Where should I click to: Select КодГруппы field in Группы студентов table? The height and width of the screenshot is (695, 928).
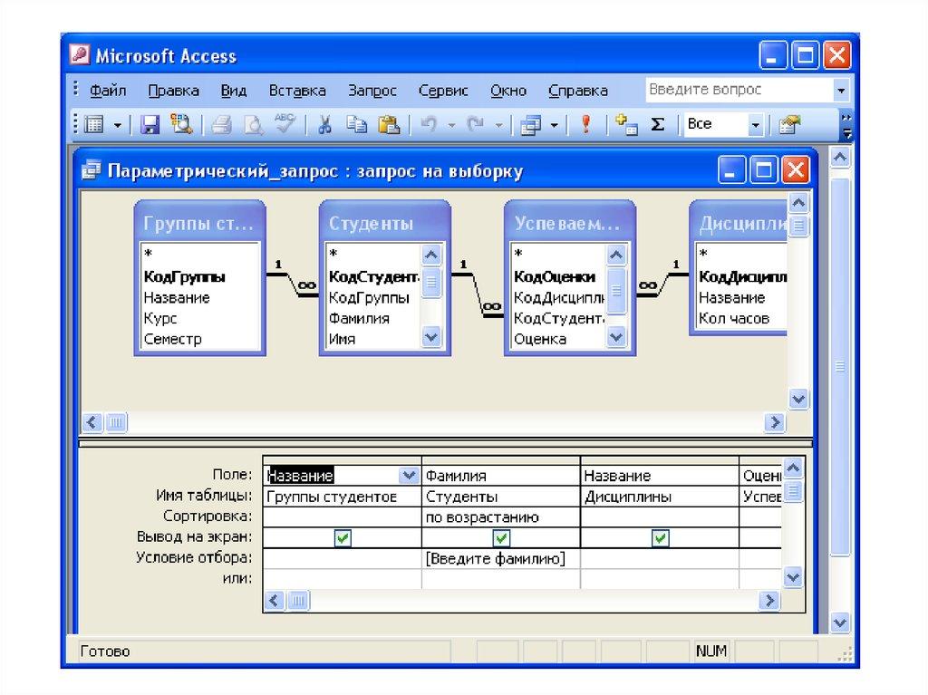(184, 276)
